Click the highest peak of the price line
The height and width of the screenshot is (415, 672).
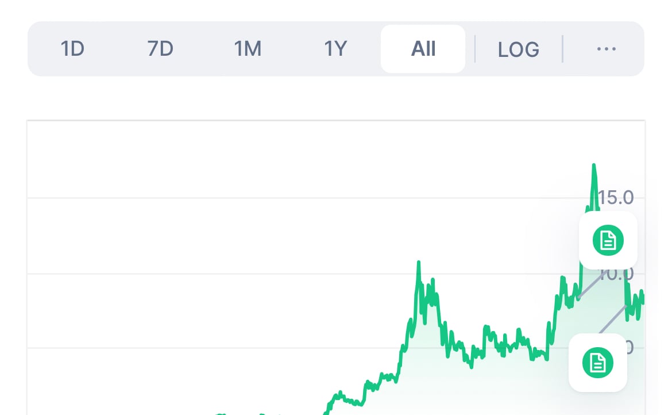(x=593, y=166)
